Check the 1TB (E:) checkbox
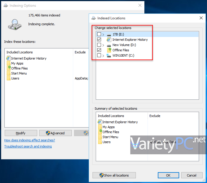The width and height of the screenshot is (207, 183). pos(99,35)
